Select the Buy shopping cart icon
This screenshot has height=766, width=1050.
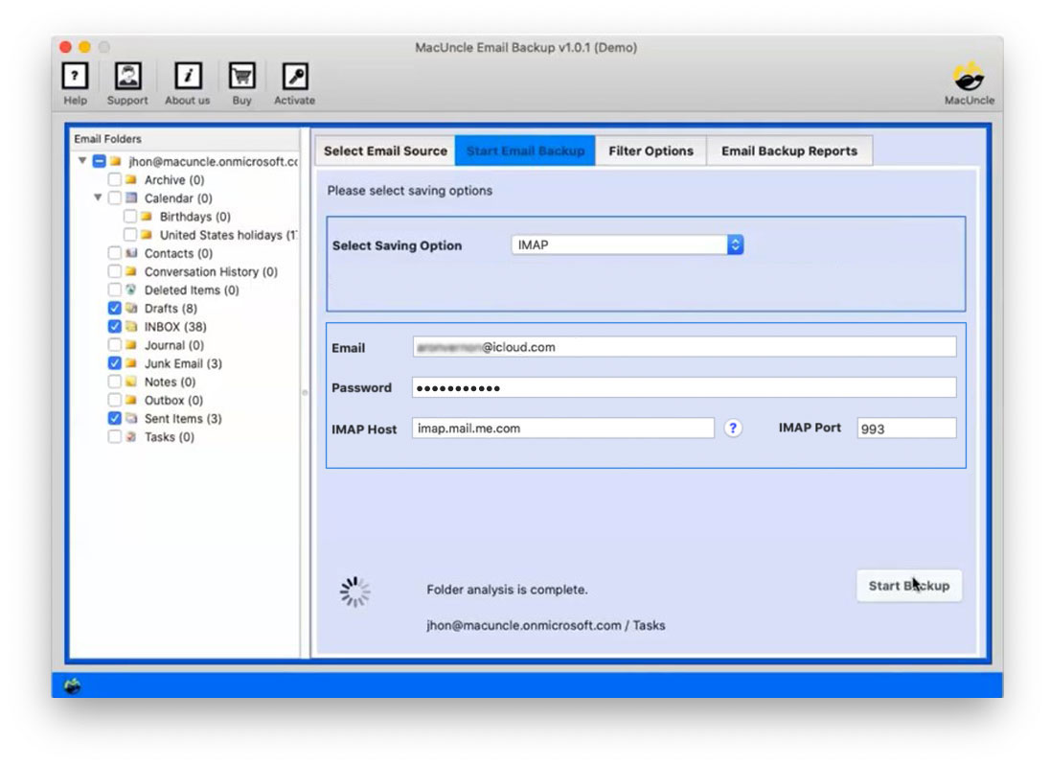pos(241,77)
